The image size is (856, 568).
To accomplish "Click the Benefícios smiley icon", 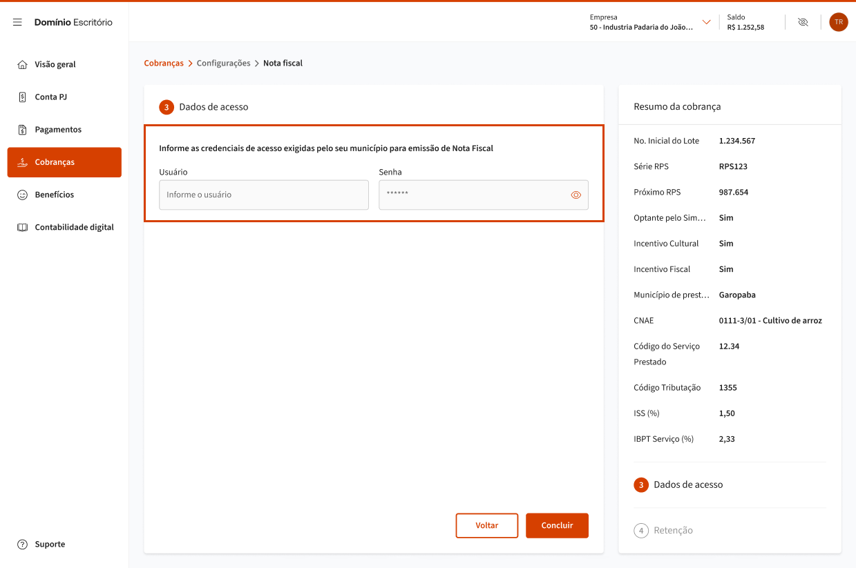I will [22, 195].
